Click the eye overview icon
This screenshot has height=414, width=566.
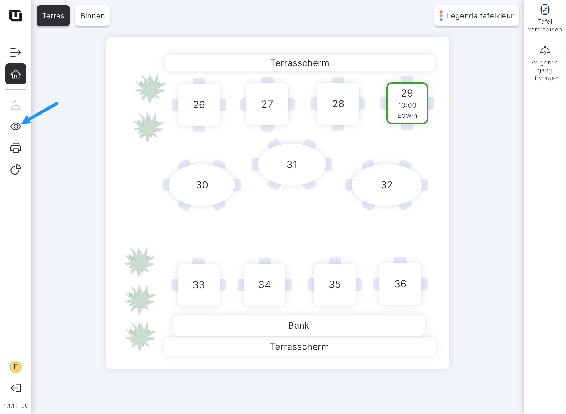coord(15,127)
